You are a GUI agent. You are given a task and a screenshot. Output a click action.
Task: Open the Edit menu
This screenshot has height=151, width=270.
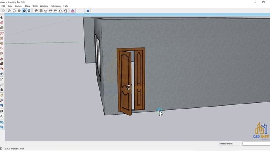point(3,6)
